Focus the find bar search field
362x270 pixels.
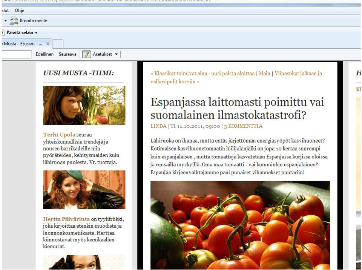(x=17, y=55)
